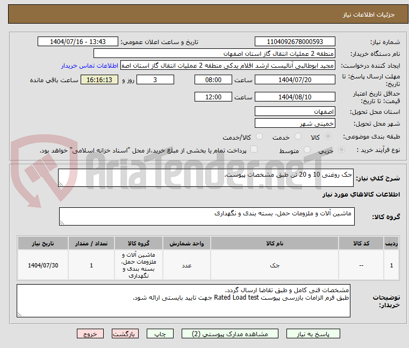Viewport: 409px width, 348px height.
Task: Click the گروه کالا text area
Action: coord(206,216)
